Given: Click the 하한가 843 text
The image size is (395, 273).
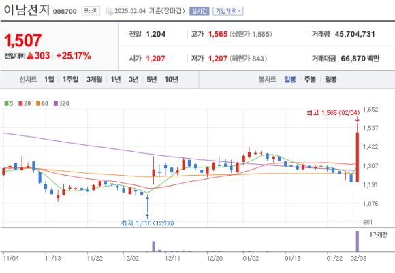Looking at the screenshot, I should [248, 59].
